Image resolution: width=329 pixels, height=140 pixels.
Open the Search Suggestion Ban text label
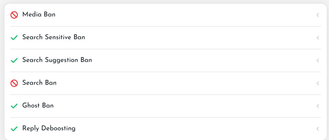point(57,60)
